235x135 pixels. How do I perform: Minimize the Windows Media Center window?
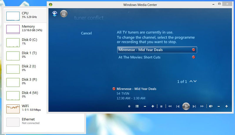213,4
